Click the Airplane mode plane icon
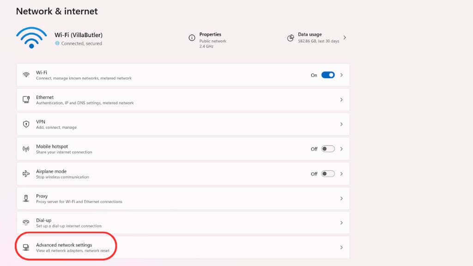Image resolution: width=473 pixels, height=266 pixels. 26,174
